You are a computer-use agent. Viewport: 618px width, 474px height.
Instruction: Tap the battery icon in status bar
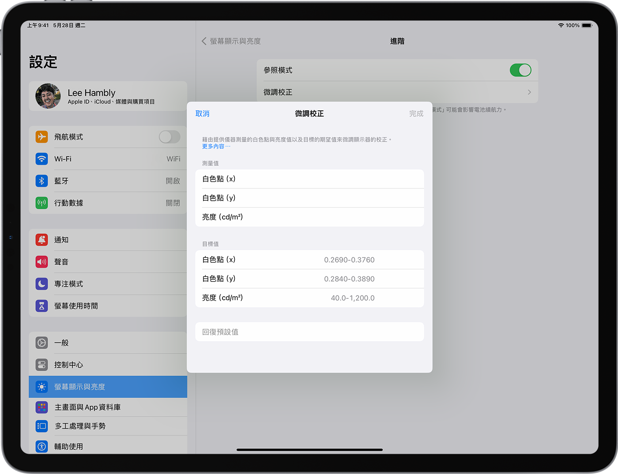click(587, 26)
